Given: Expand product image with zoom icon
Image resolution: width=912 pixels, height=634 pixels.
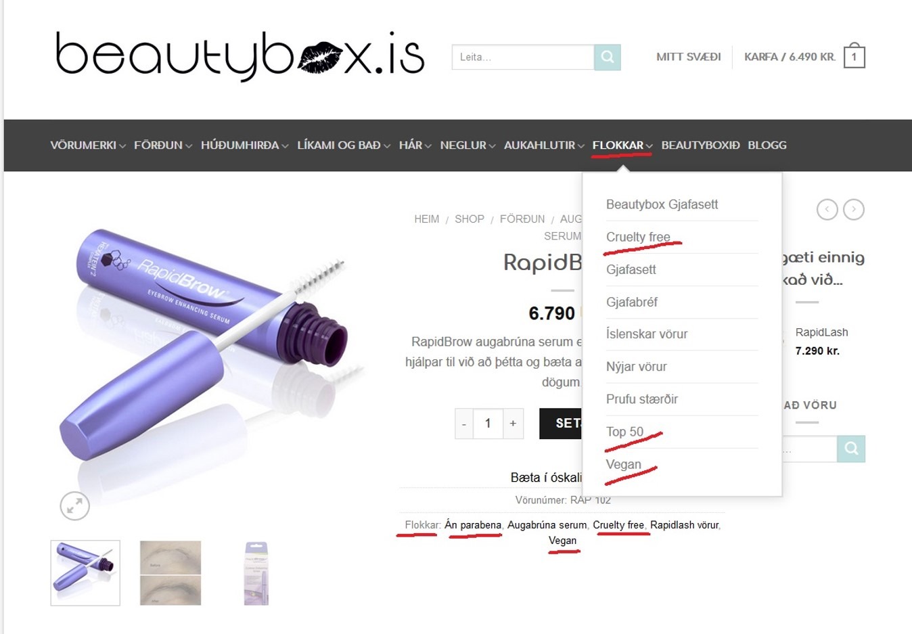Looking at the screenshot, I should tap(74, 505).
